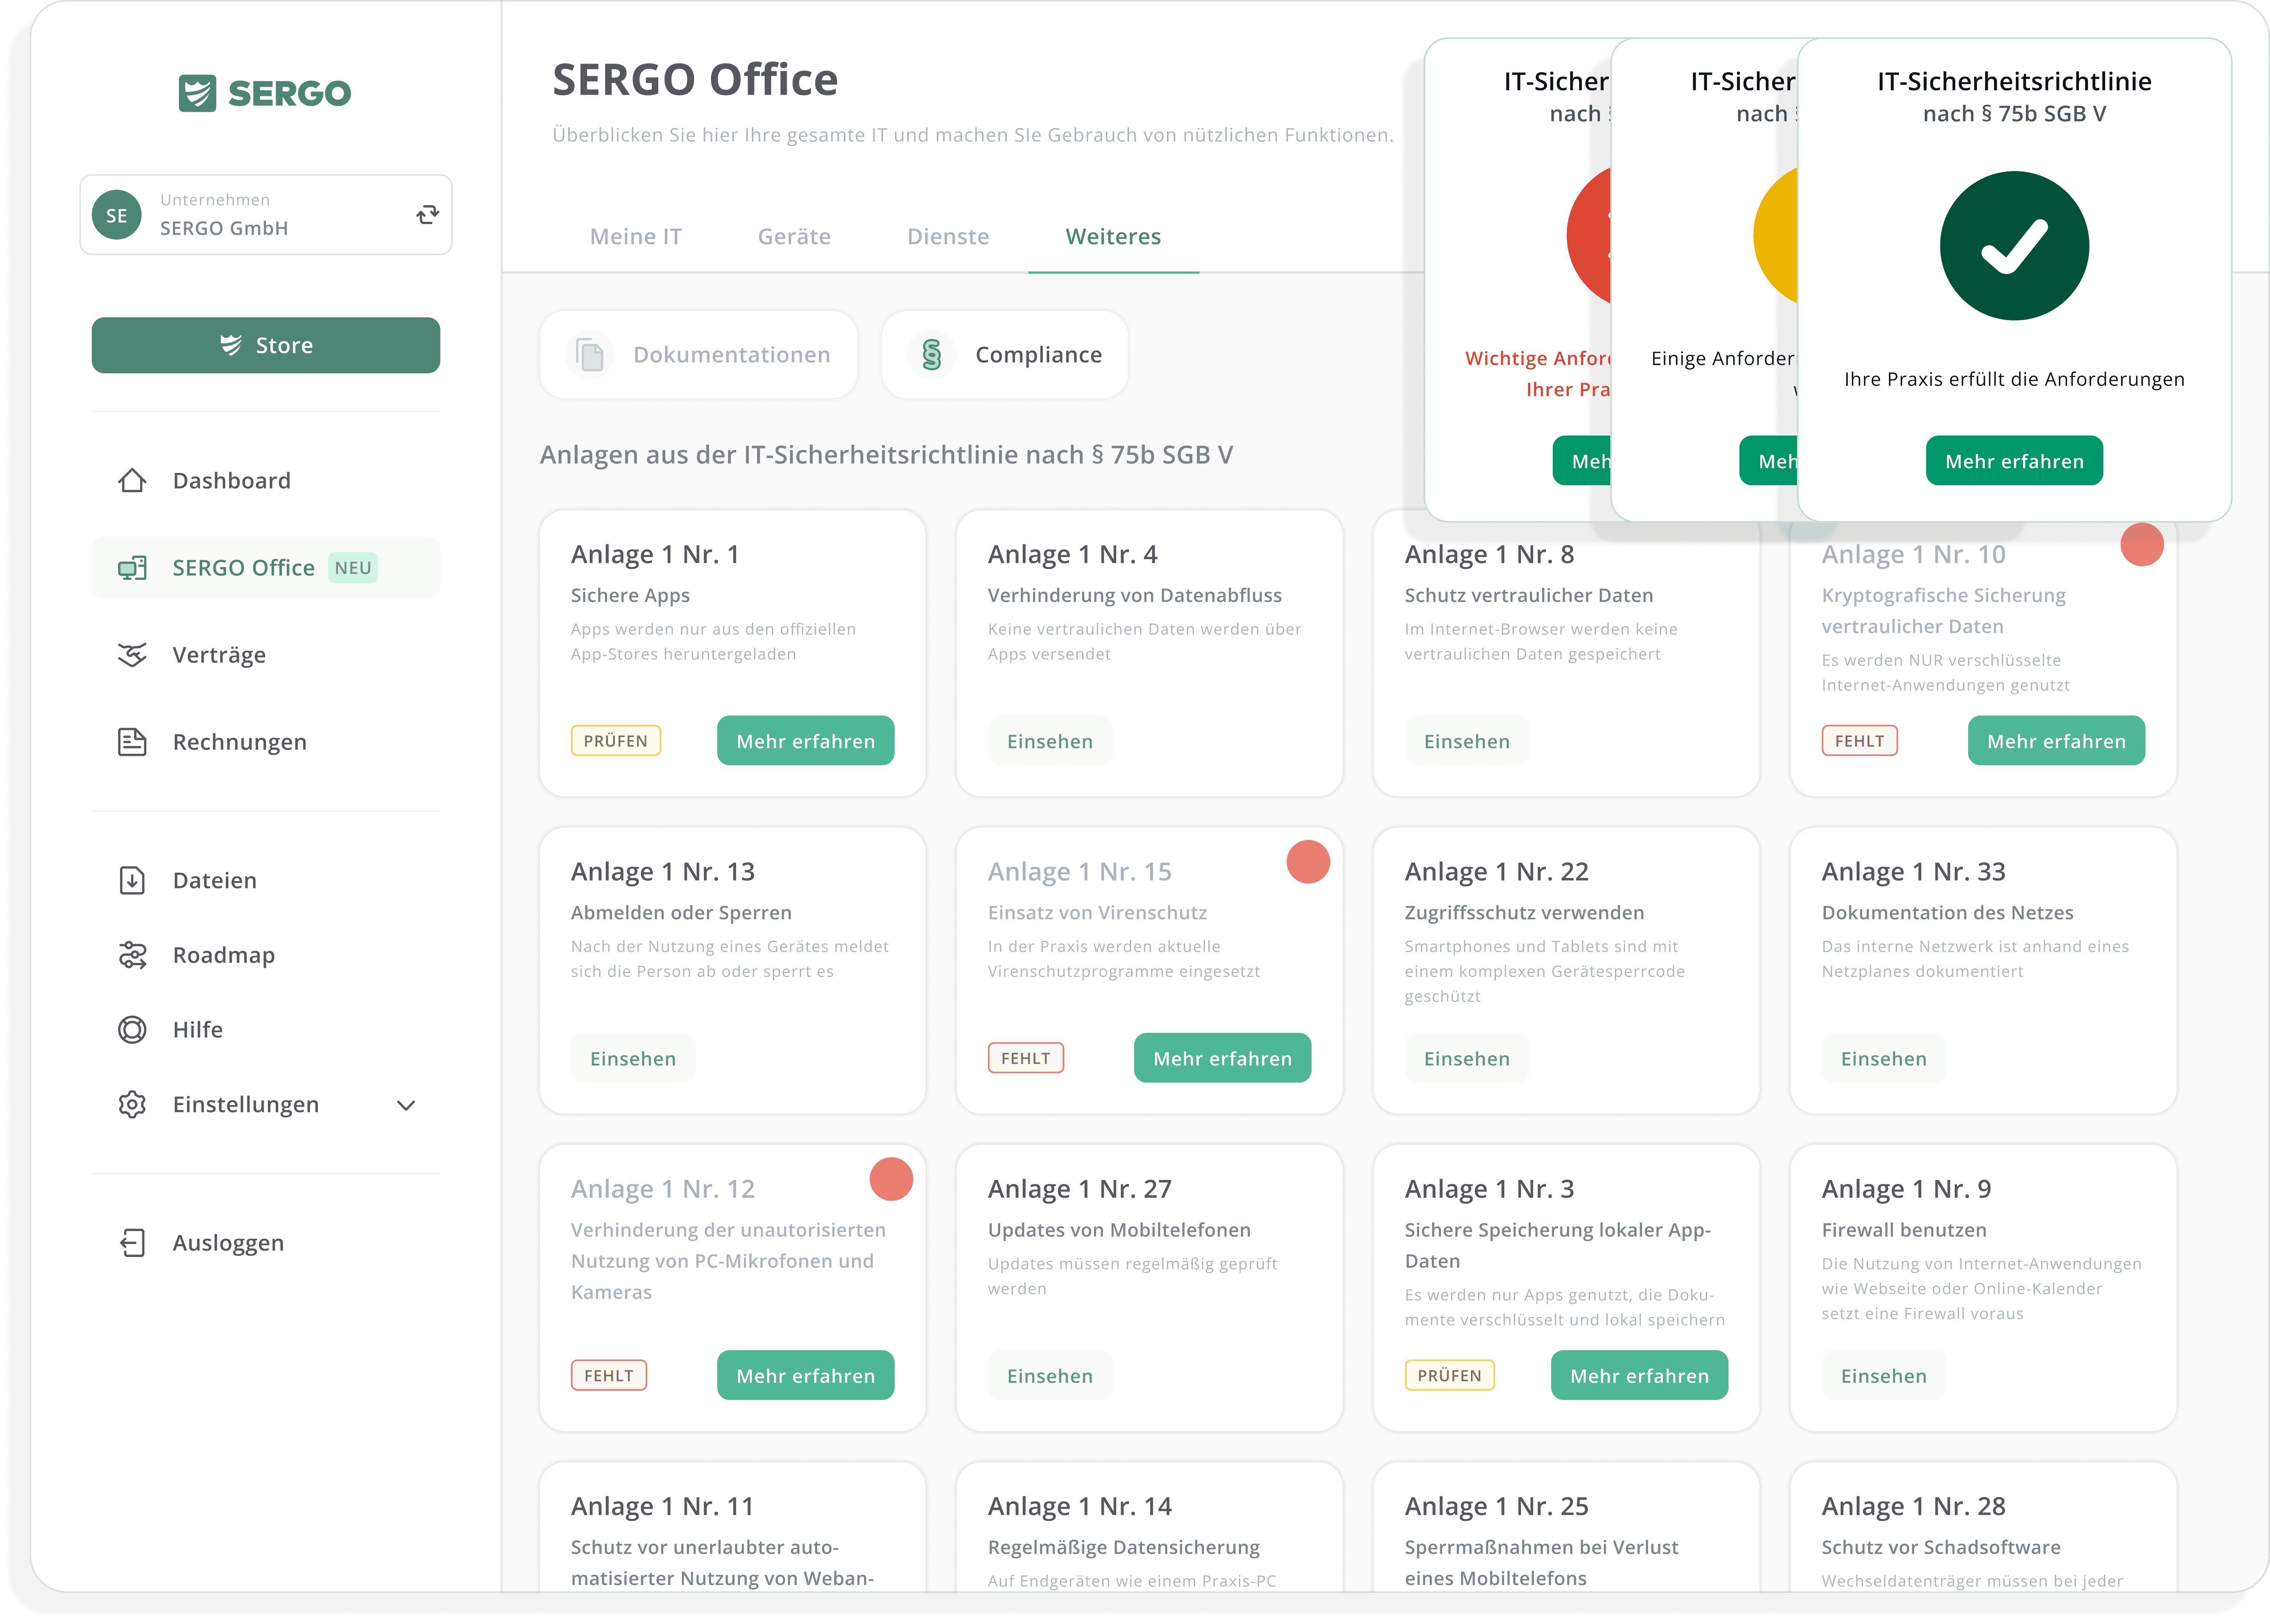Click the PRÜFEN badge on Anlage 1 Nr. 1
2270x1624 pixels.
[x=616, y=741]
